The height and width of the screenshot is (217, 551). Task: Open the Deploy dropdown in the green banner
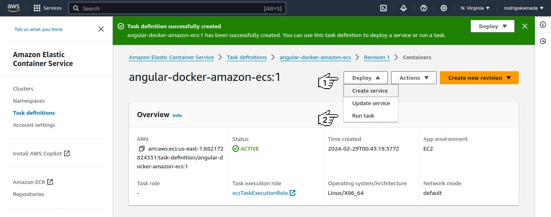pos(493,26)
